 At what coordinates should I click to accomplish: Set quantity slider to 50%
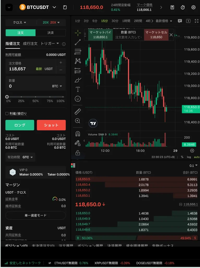[x=35, y=97]
